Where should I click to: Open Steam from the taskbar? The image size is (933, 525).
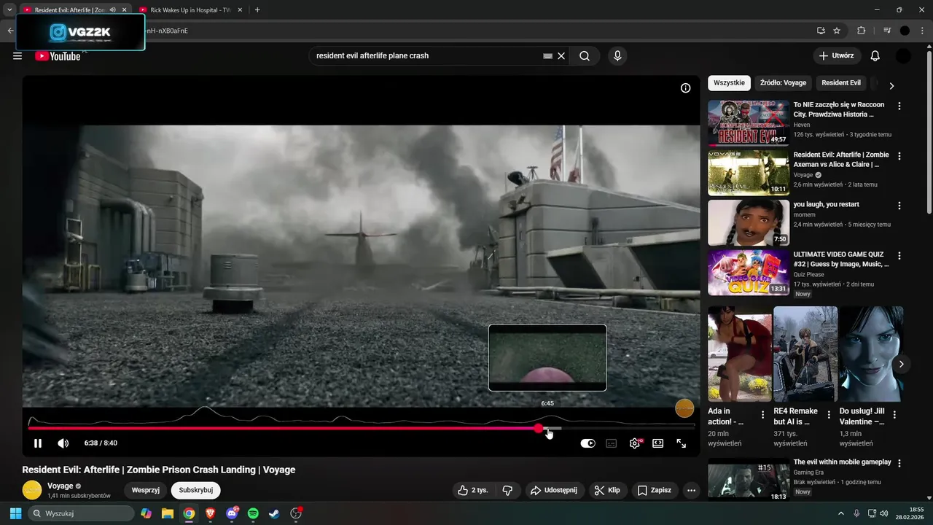pyautogui.click(x=274, y=513)
